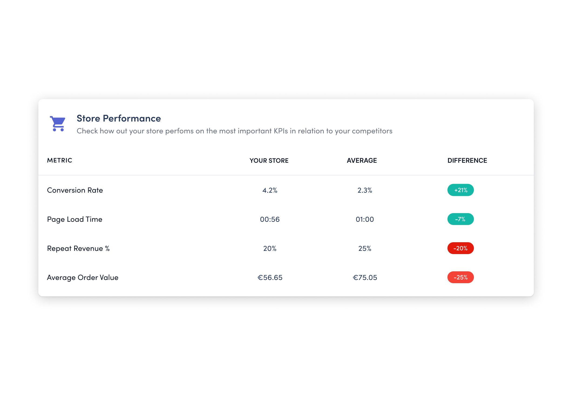Open the Average Order Value metric row

286,278
